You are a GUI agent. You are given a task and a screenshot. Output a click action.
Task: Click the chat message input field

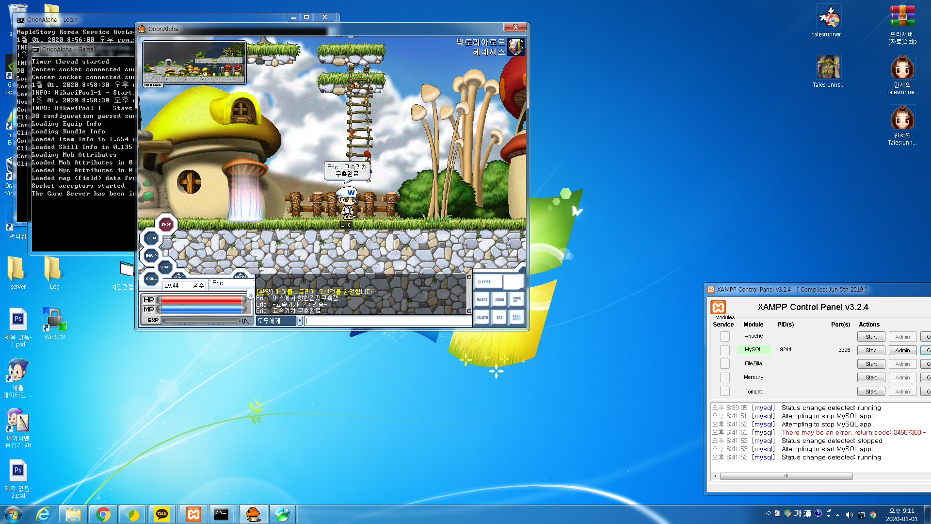point(388,321)
